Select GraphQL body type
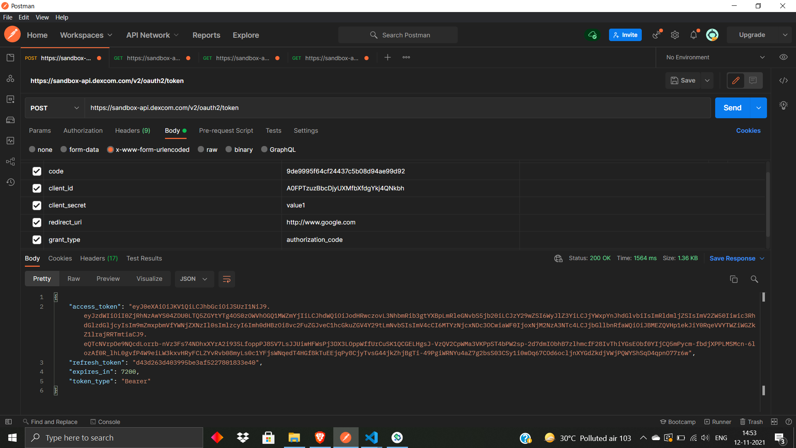This screenshot has height=448, width=796. (x=264, y=149)
